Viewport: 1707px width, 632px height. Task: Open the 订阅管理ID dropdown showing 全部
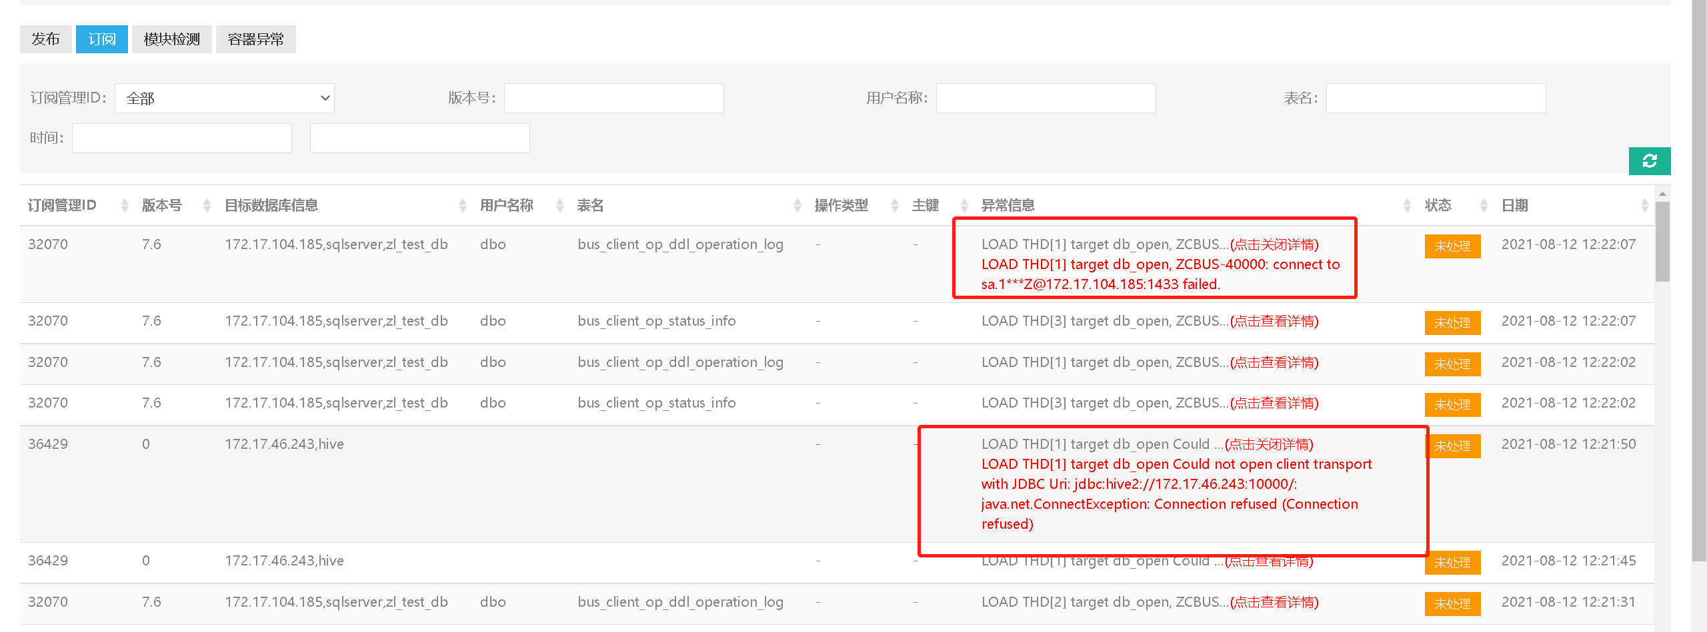click(225, 99)
